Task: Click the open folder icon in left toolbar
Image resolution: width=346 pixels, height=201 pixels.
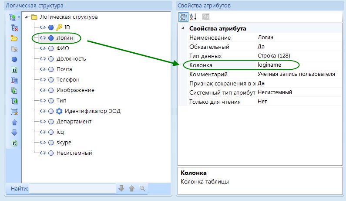Action: (x=14, y=38)
